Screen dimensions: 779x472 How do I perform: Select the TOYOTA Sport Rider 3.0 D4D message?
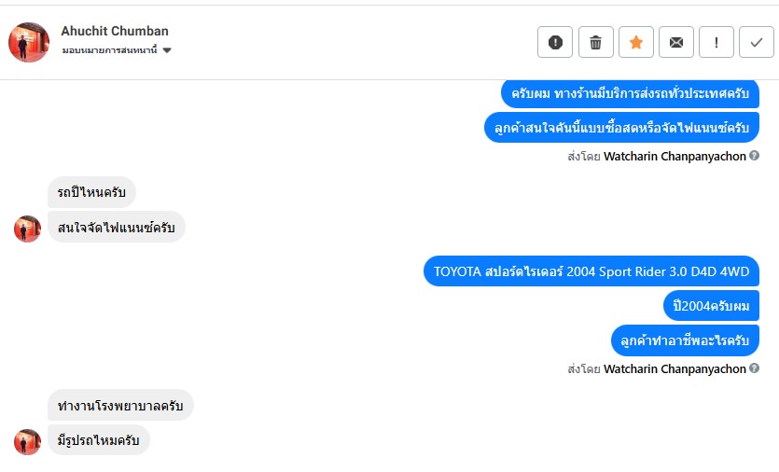[x=591, y=272]
